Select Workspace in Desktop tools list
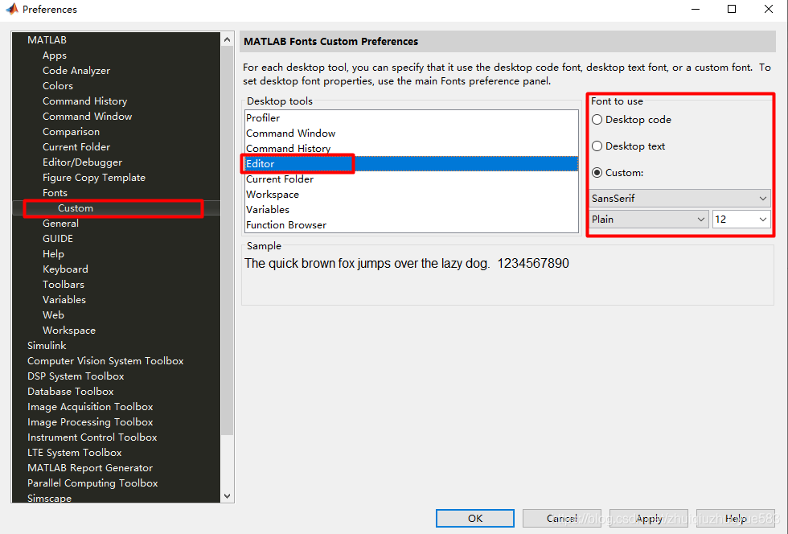 pos(411,195)
